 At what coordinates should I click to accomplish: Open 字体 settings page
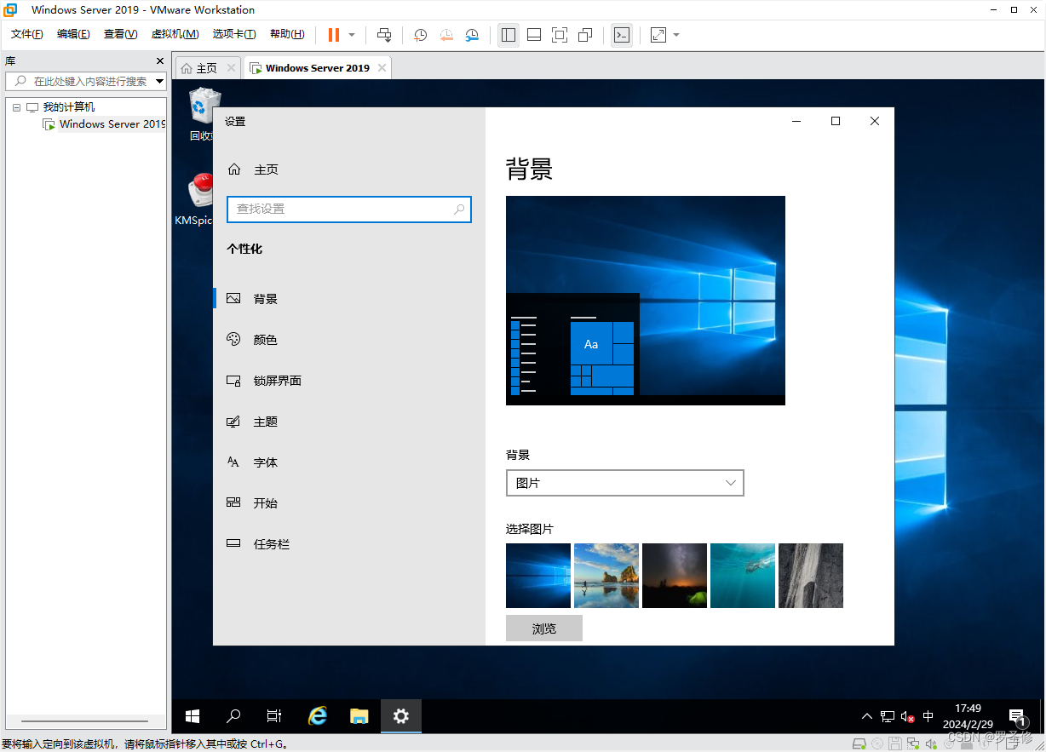[x=349, y=462]
